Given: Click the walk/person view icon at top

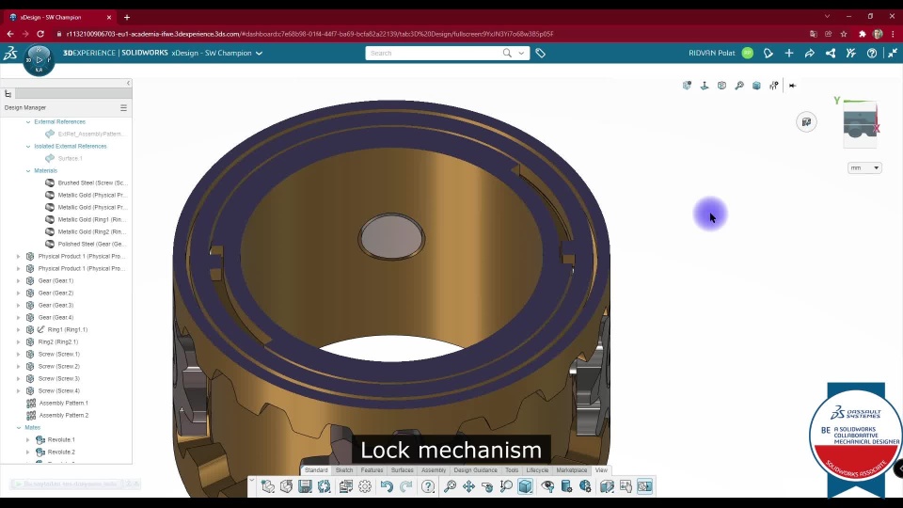Looking at the screenshot, I should click(774, 86).
